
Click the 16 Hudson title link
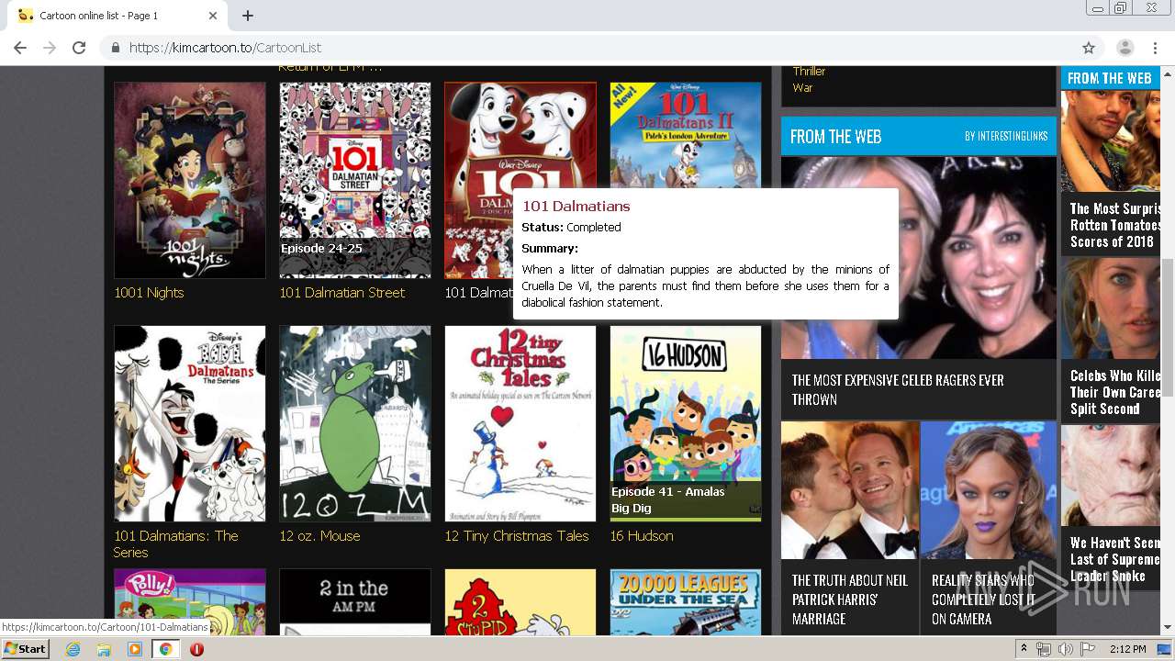642,536
